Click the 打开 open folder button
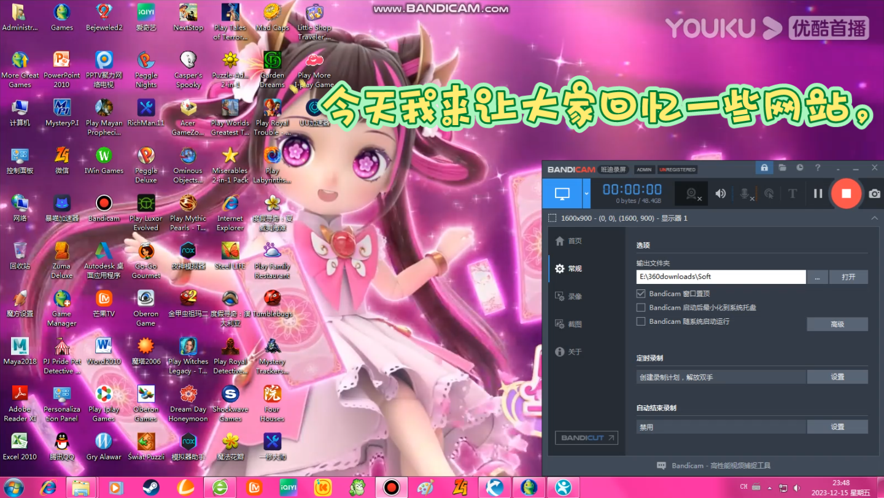Screen dimensions: 884x498 pos(848,277)
